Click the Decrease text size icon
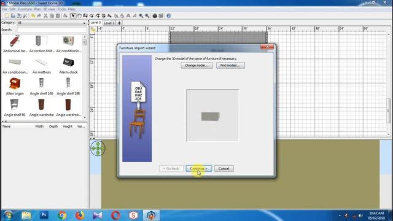The image size is (393, 221). coord(122,16)
